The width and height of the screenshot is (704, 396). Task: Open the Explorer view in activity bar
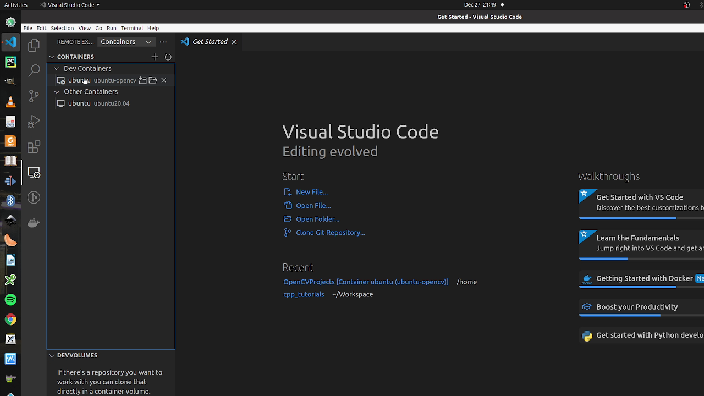34,45
